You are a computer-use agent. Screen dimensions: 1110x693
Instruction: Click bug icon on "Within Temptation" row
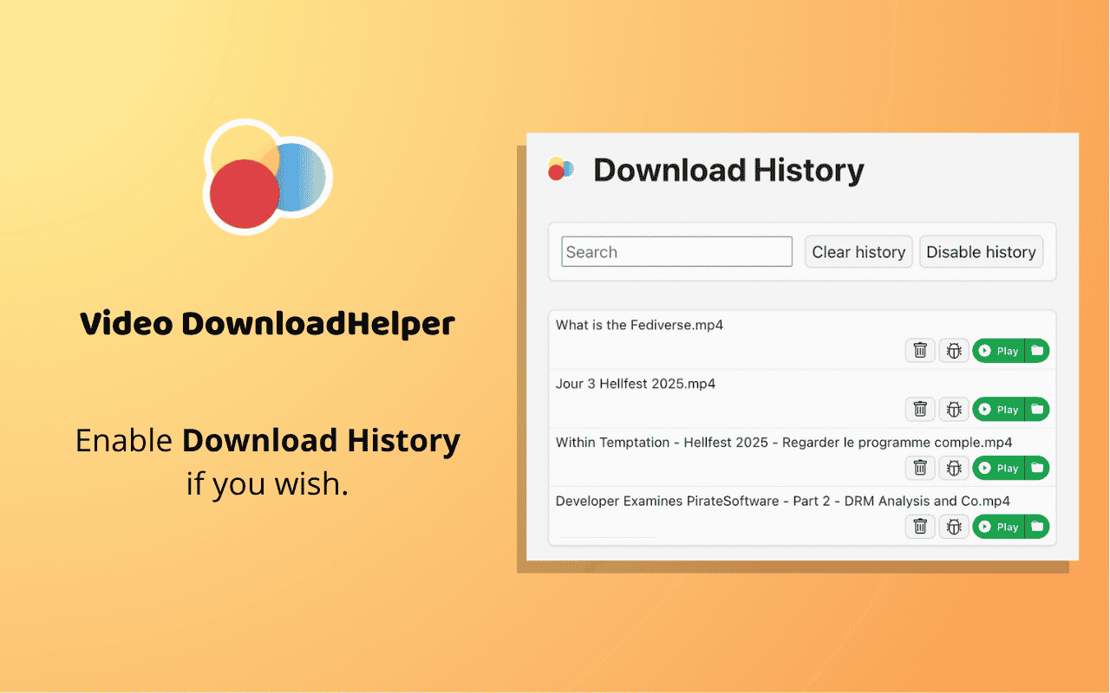954,468
